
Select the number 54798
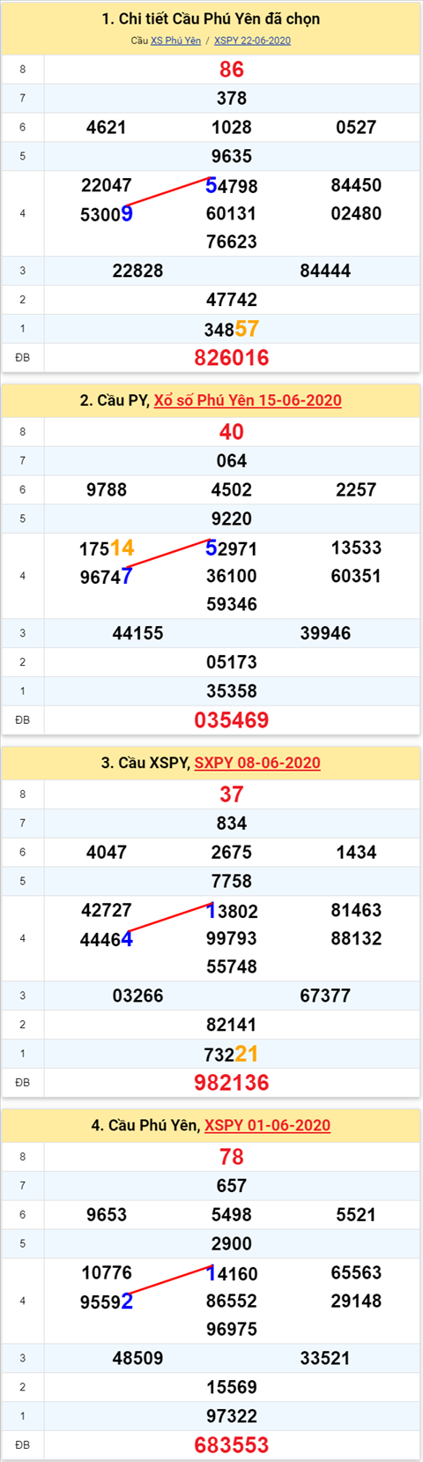click(232, 186)
